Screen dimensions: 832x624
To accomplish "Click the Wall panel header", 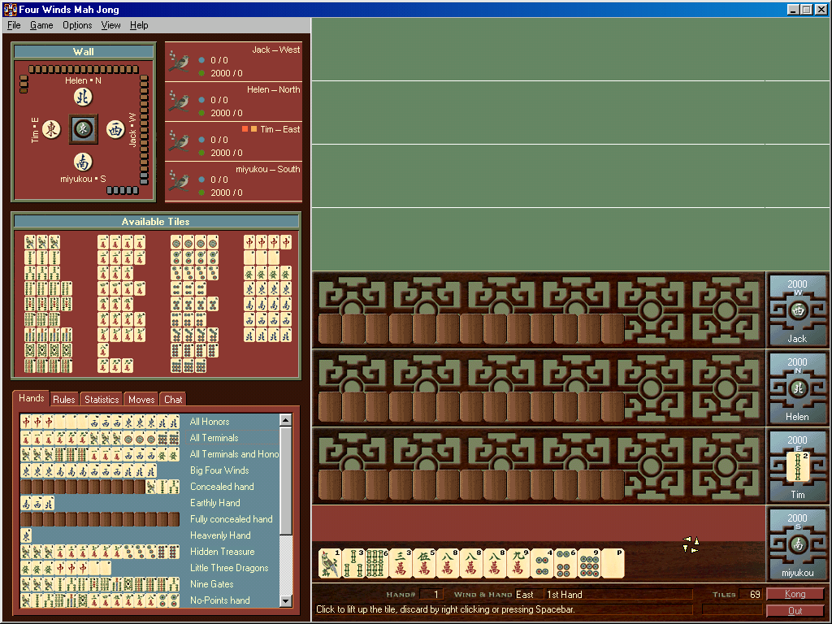I will (84, 51).
